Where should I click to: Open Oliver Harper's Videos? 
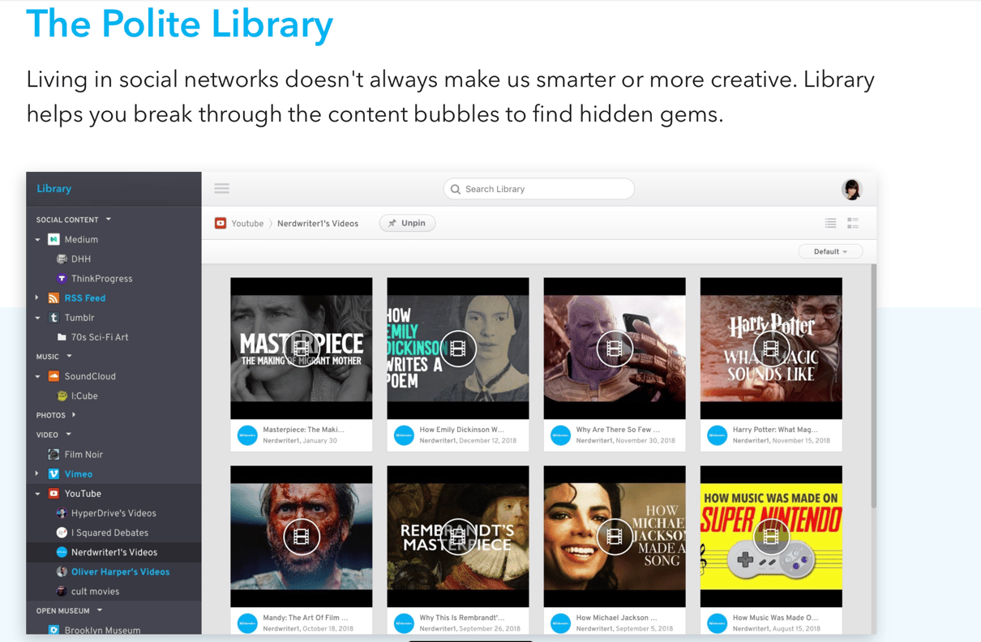[x=120, y=571]
